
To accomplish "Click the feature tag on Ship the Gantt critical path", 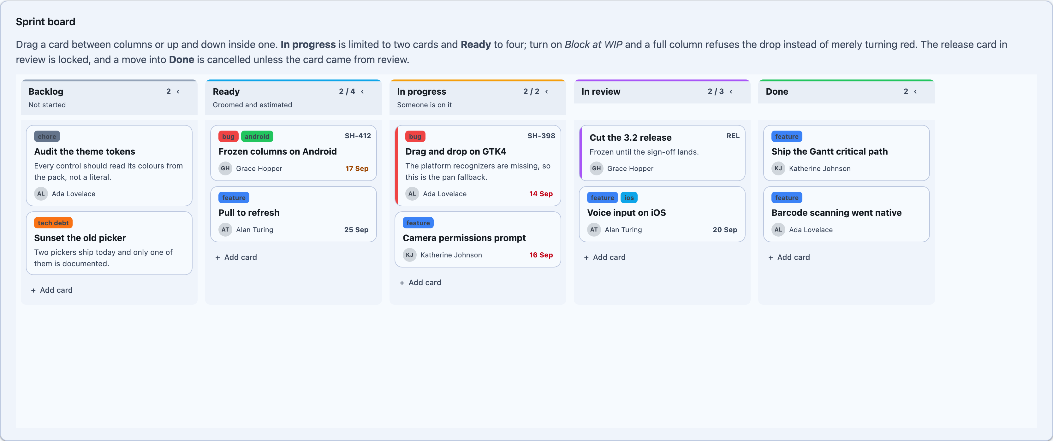I will [x=787, y=136].
